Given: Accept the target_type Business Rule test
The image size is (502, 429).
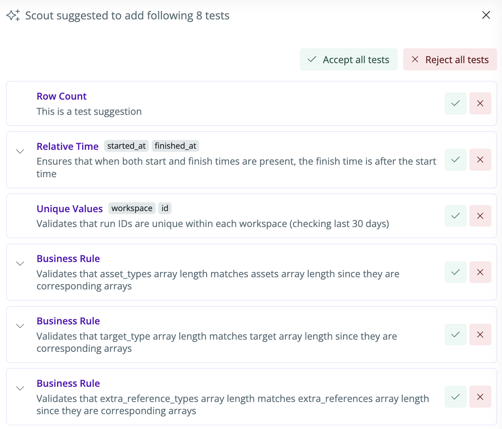Looking at the screenshot, I should point(456,335).
